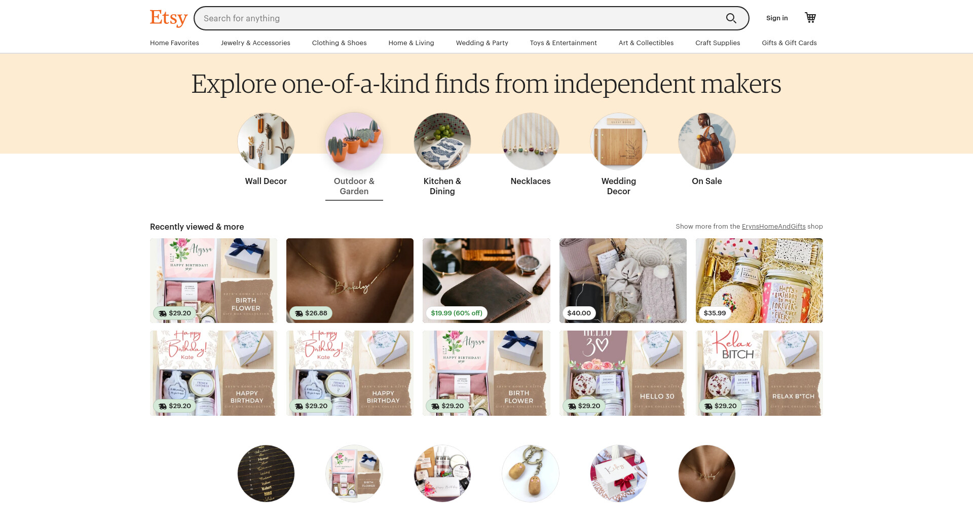
Task: Open the Wall Decor category circle
Action: click(x=266, y=141)
